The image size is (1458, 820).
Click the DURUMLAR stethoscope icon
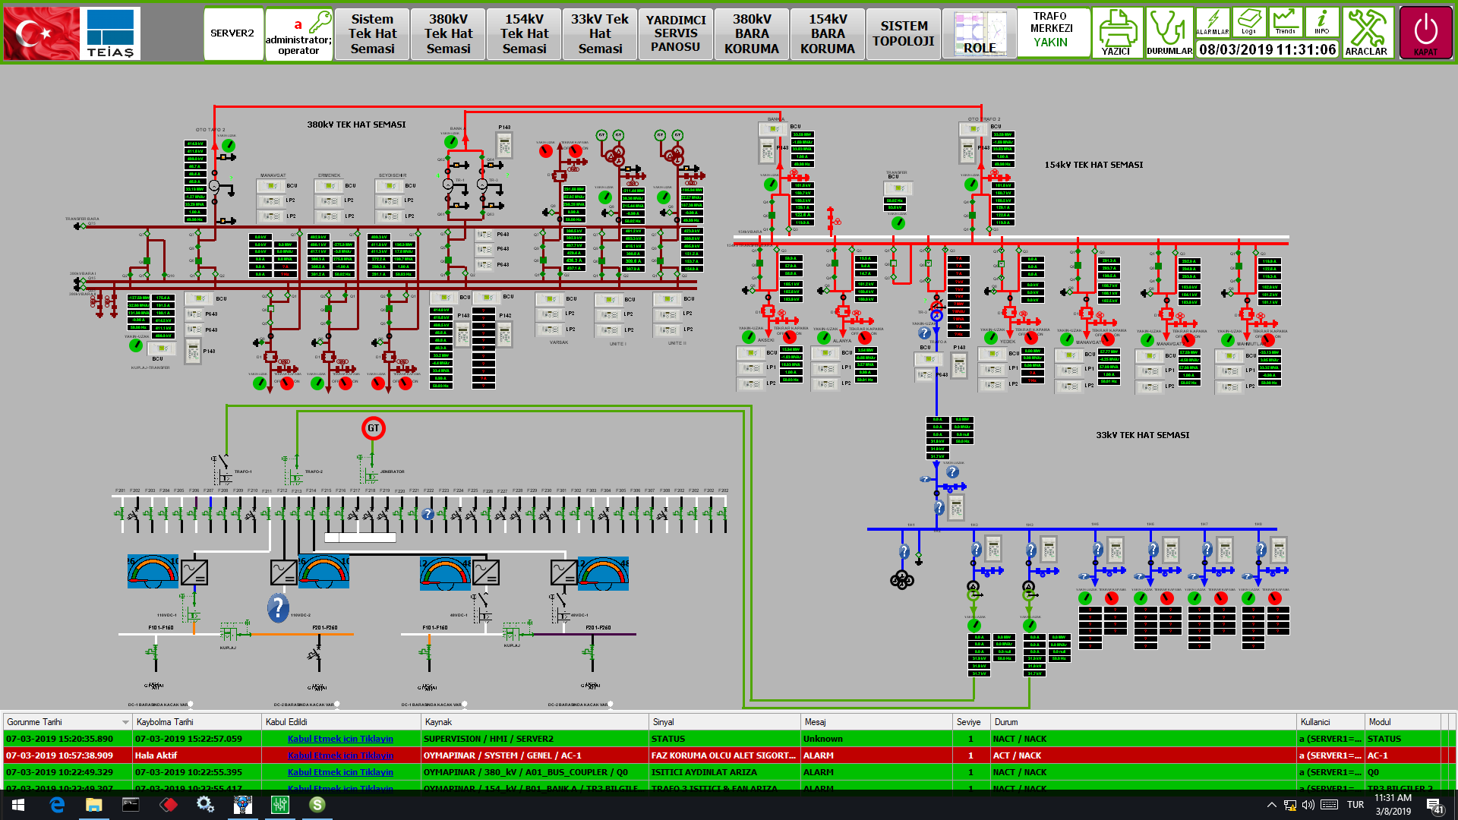click(1168, 33)
